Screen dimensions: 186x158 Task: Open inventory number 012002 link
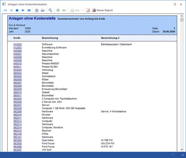(17, 44)
